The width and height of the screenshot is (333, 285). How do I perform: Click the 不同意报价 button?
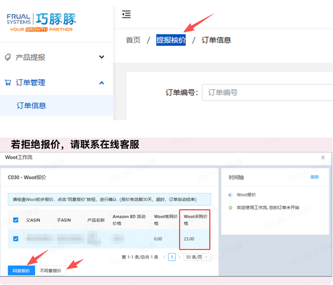(x=51, y=270)
